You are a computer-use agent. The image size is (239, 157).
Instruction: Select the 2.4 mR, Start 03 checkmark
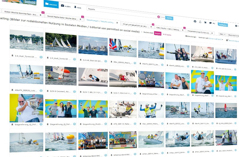tap(106, 61)
